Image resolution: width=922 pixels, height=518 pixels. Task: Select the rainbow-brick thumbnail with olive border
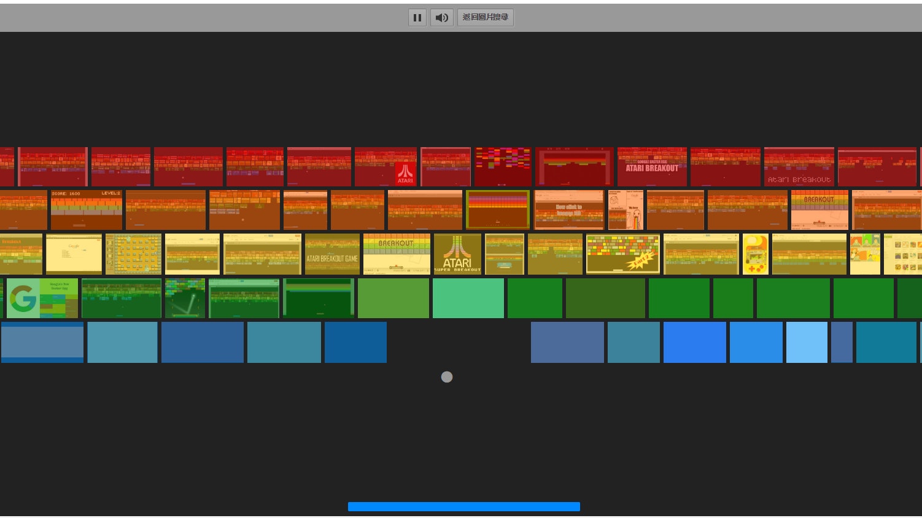tap(498, 210)
